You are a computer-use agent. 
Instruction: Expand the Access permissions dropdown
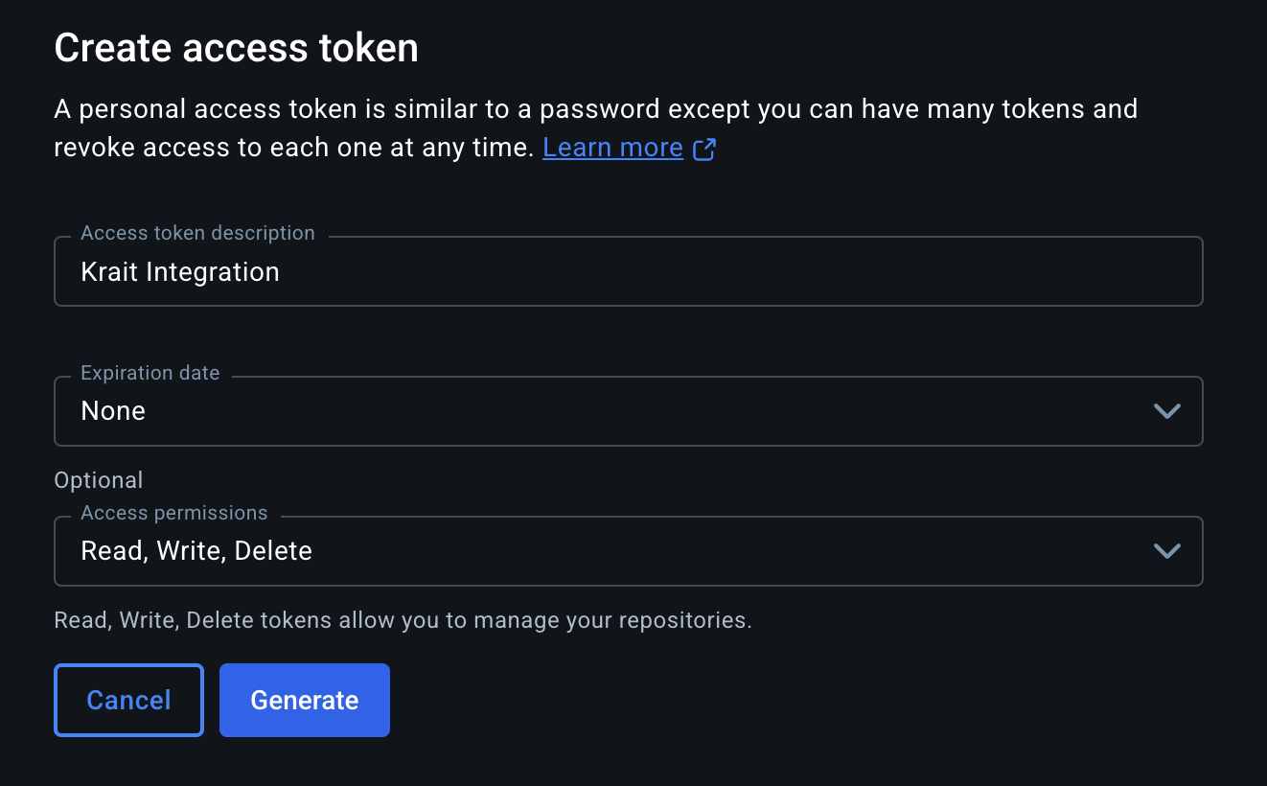(x=628, y=551)
